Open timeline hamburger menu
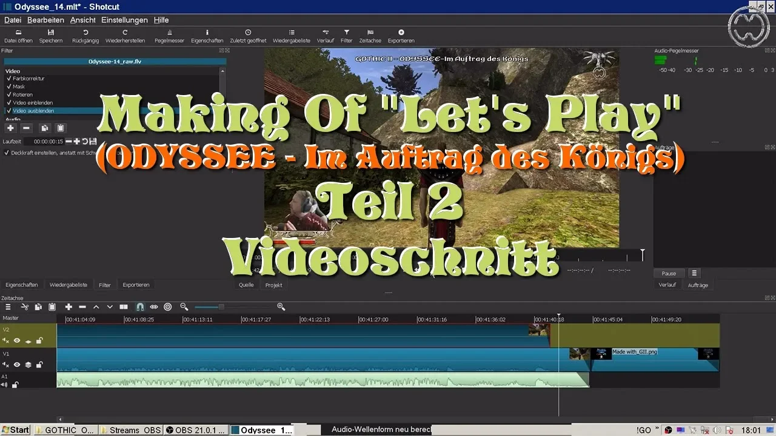The width and height of the screenshot is (776, 436). pyautogui.click(x=8, y=307)
